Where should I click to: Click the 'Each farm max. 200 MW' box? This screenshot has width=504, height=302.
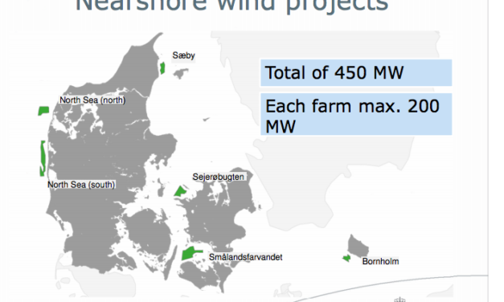(356, 114)
